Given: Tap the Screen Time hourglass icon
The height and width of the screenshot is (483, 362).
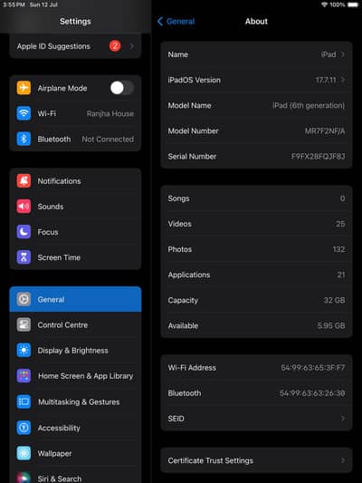Looking at the screenshot, I should (x=24, y=257).
